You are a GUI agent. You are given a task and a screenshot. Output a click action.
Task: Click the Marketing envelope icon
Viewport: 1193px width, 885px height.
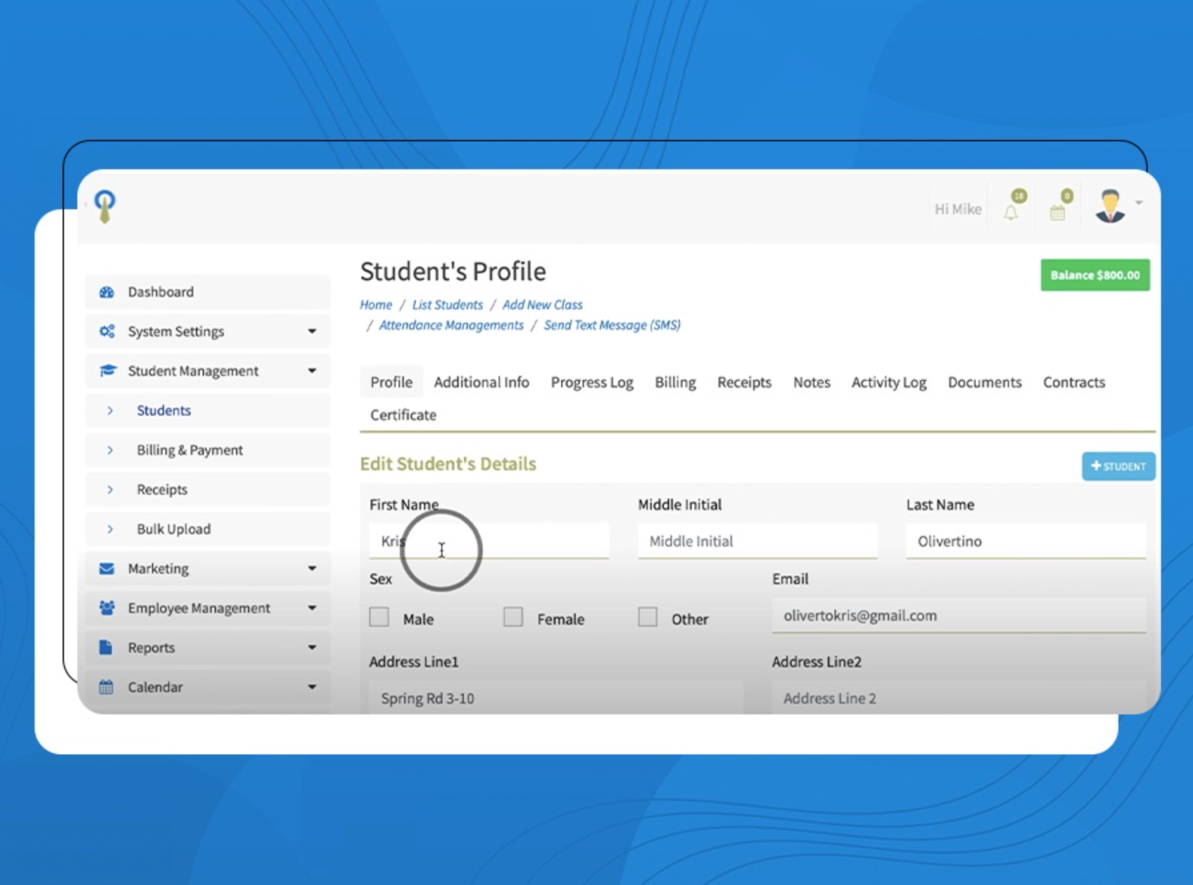pyautogui.click(x=107, y=568)
